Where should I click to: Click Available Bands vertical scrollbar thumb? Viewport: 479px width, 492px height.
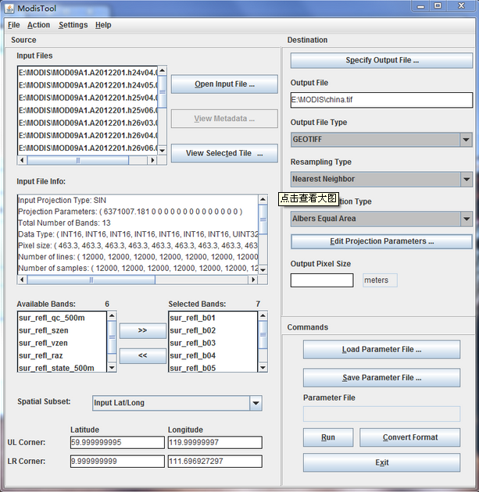(x=112, y=337)
